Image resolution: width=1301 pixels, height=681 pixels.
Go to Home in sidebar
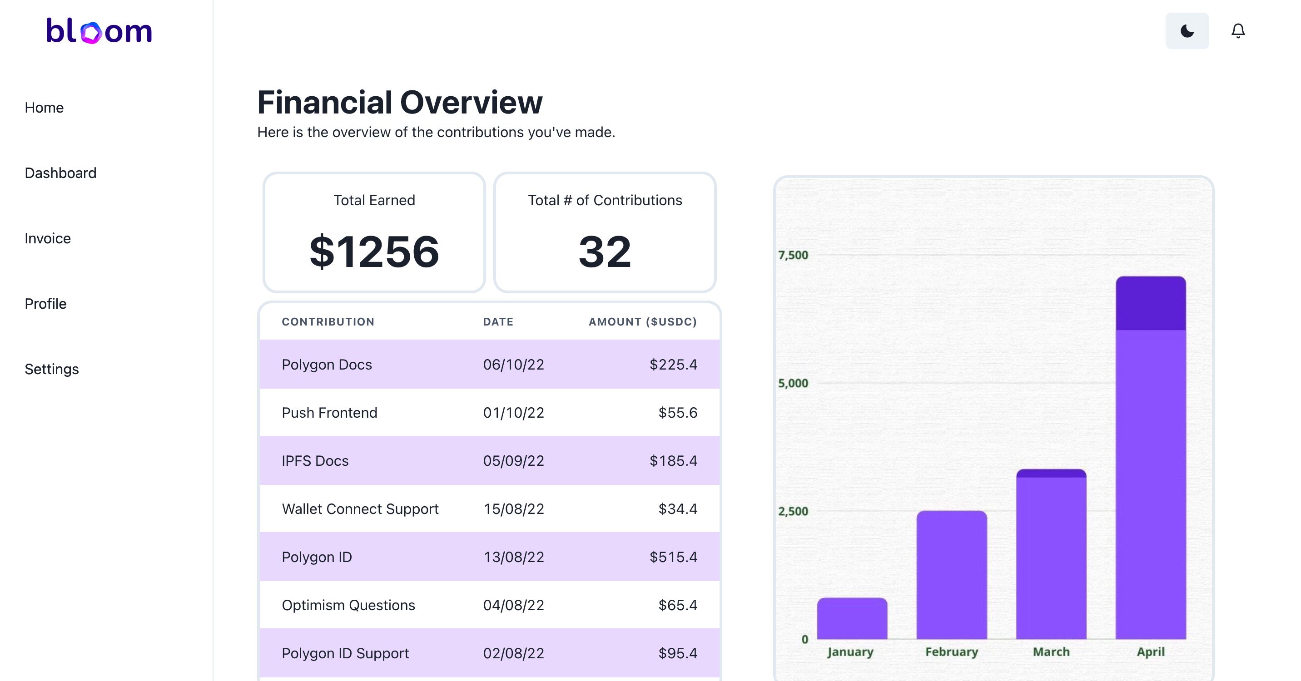(x=44, y=108)
